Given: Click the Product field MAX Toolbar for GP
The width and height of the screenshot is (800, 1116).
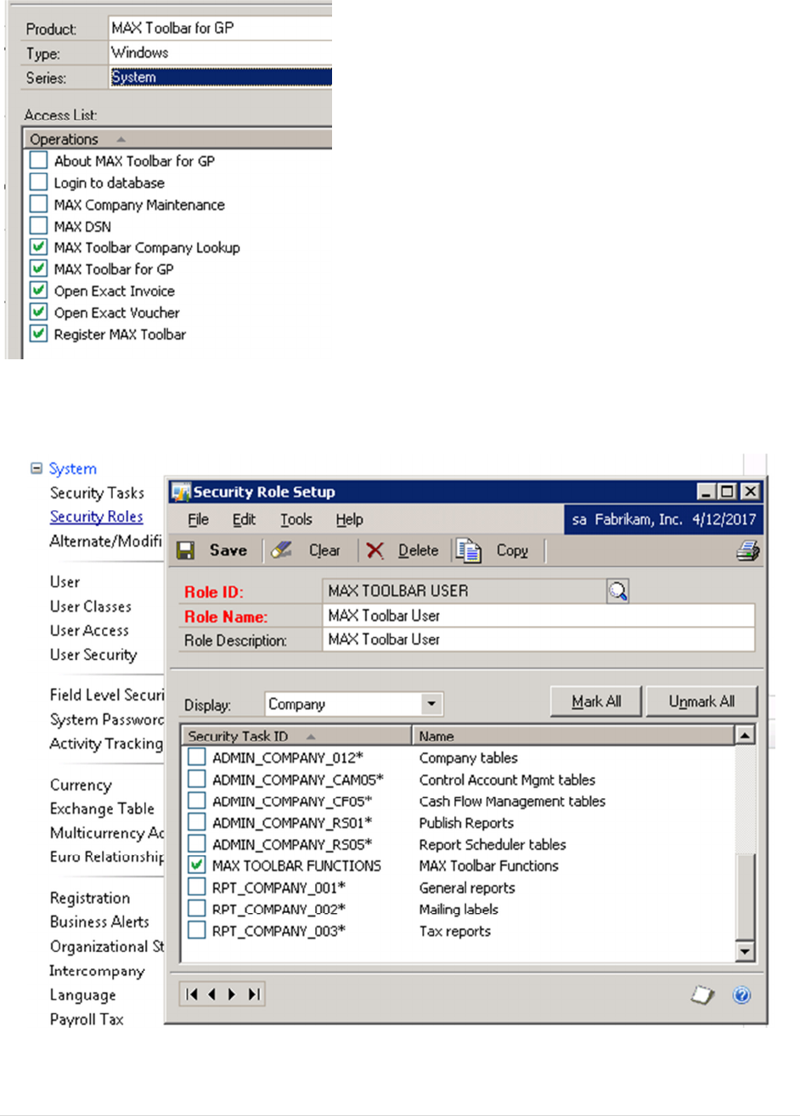Looking at the screenshot, I should point(220,28).
